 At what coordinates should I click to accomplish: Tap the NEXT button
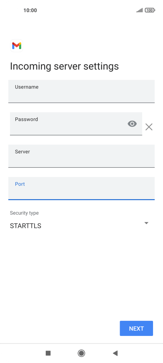(136, 328)
